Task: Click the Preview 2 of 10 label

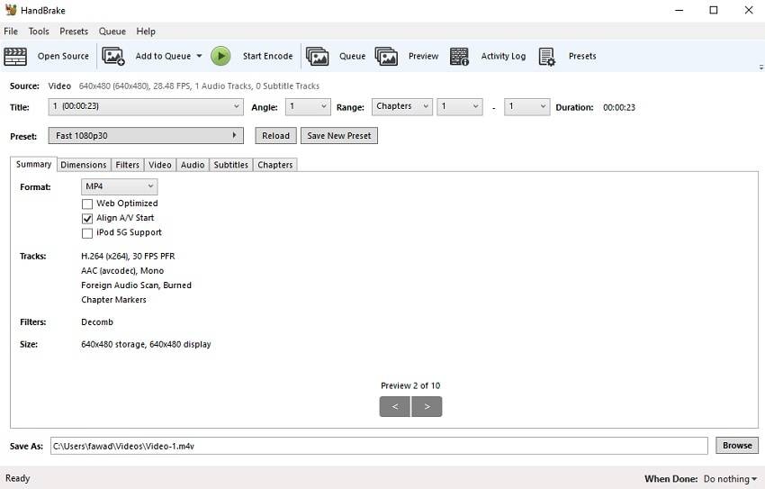Action: (410, 385)
